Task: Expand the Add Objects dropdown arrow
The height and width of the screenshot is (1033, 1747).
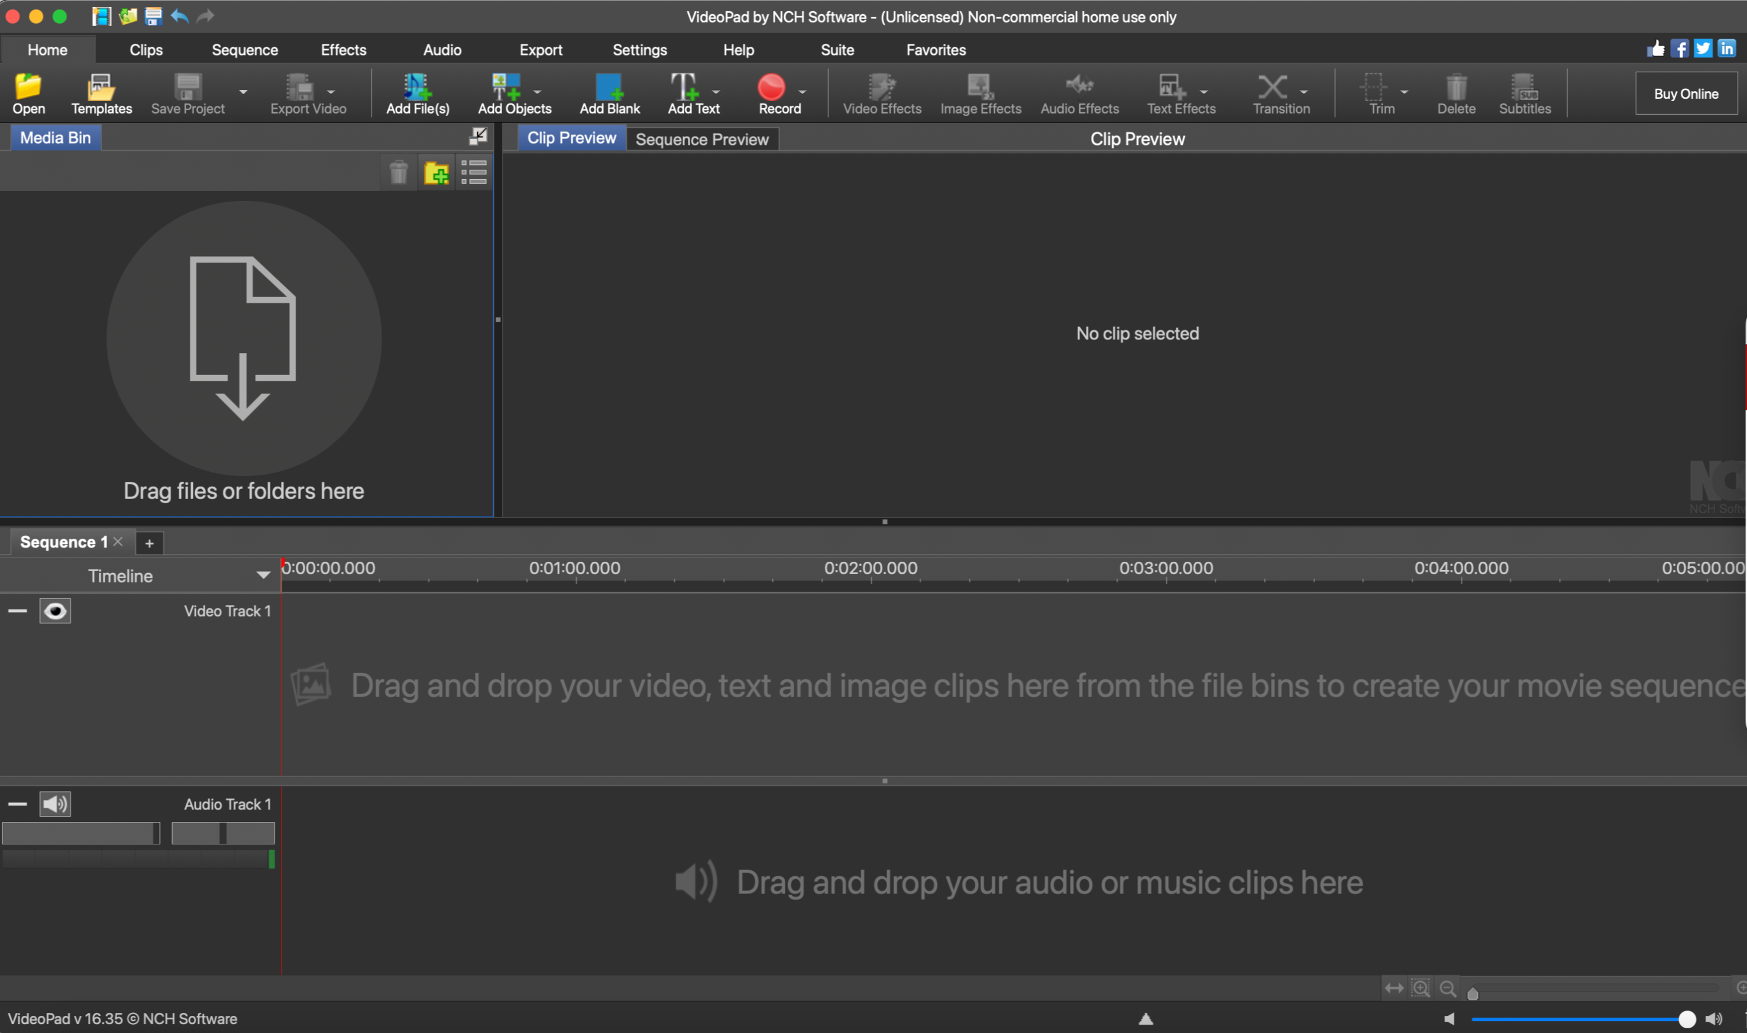Action: pyautogui.click(x=538, y=92)
